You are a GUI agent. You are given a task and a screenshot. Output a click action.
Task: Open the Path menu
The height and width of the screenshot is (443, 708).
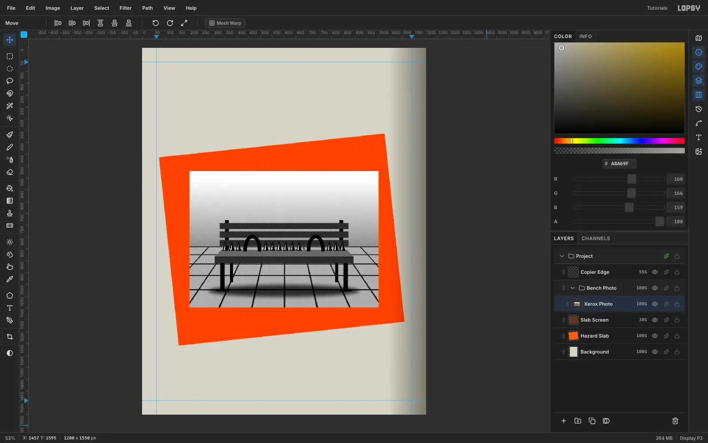[147, 8]
